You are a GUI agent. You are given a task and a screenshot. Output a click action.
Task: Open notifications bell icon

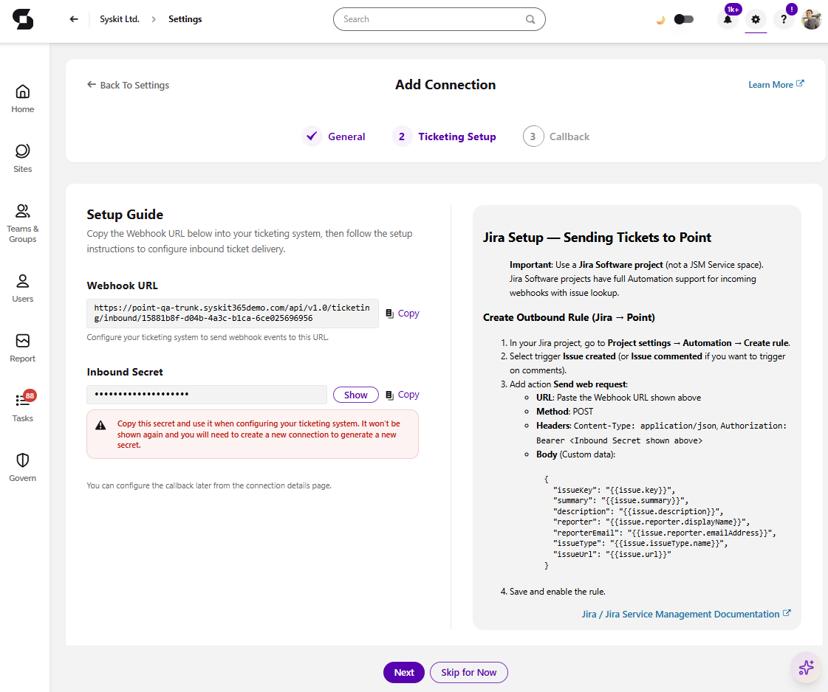tap(728, 19)
